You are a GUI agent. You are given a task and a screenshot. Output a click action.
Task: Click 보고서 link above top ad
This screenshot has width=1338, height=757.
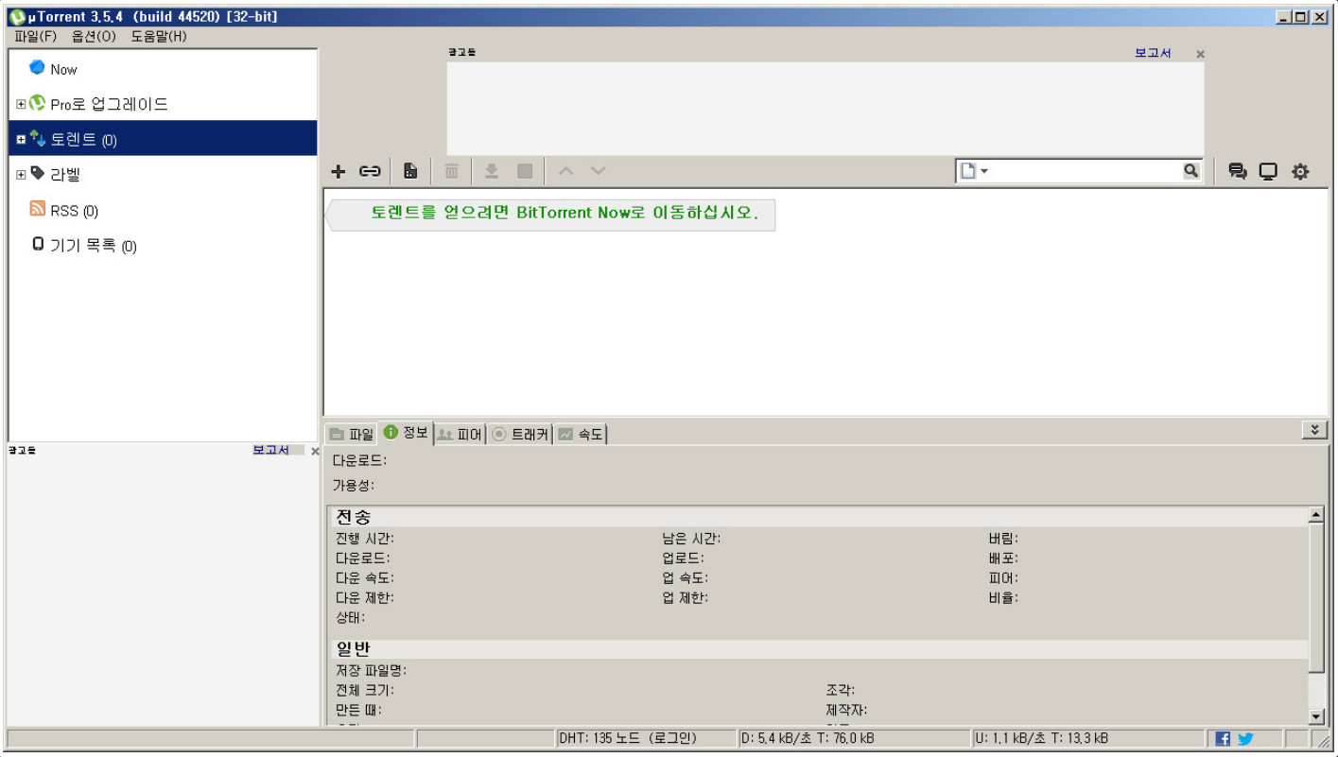click(x=1153, y=53)
